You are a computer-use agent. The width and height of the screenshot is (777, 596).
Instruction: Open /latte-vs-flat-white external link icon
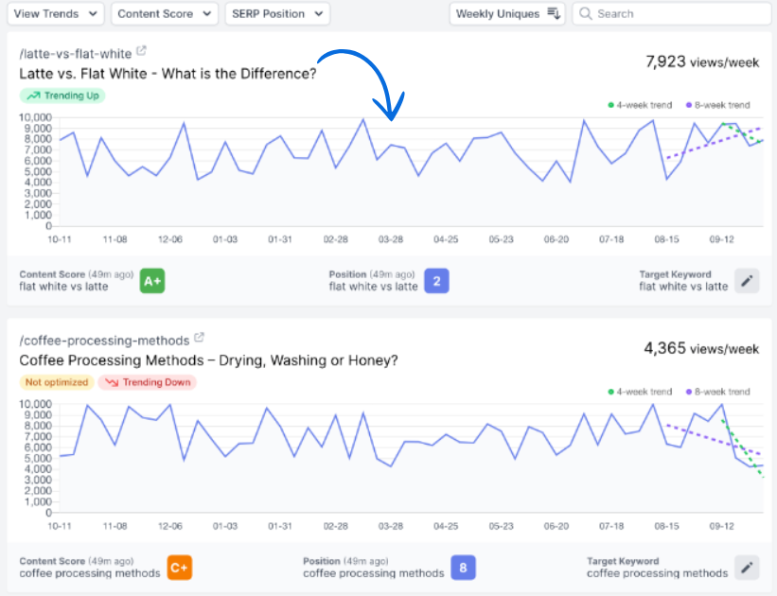[141, 50]
